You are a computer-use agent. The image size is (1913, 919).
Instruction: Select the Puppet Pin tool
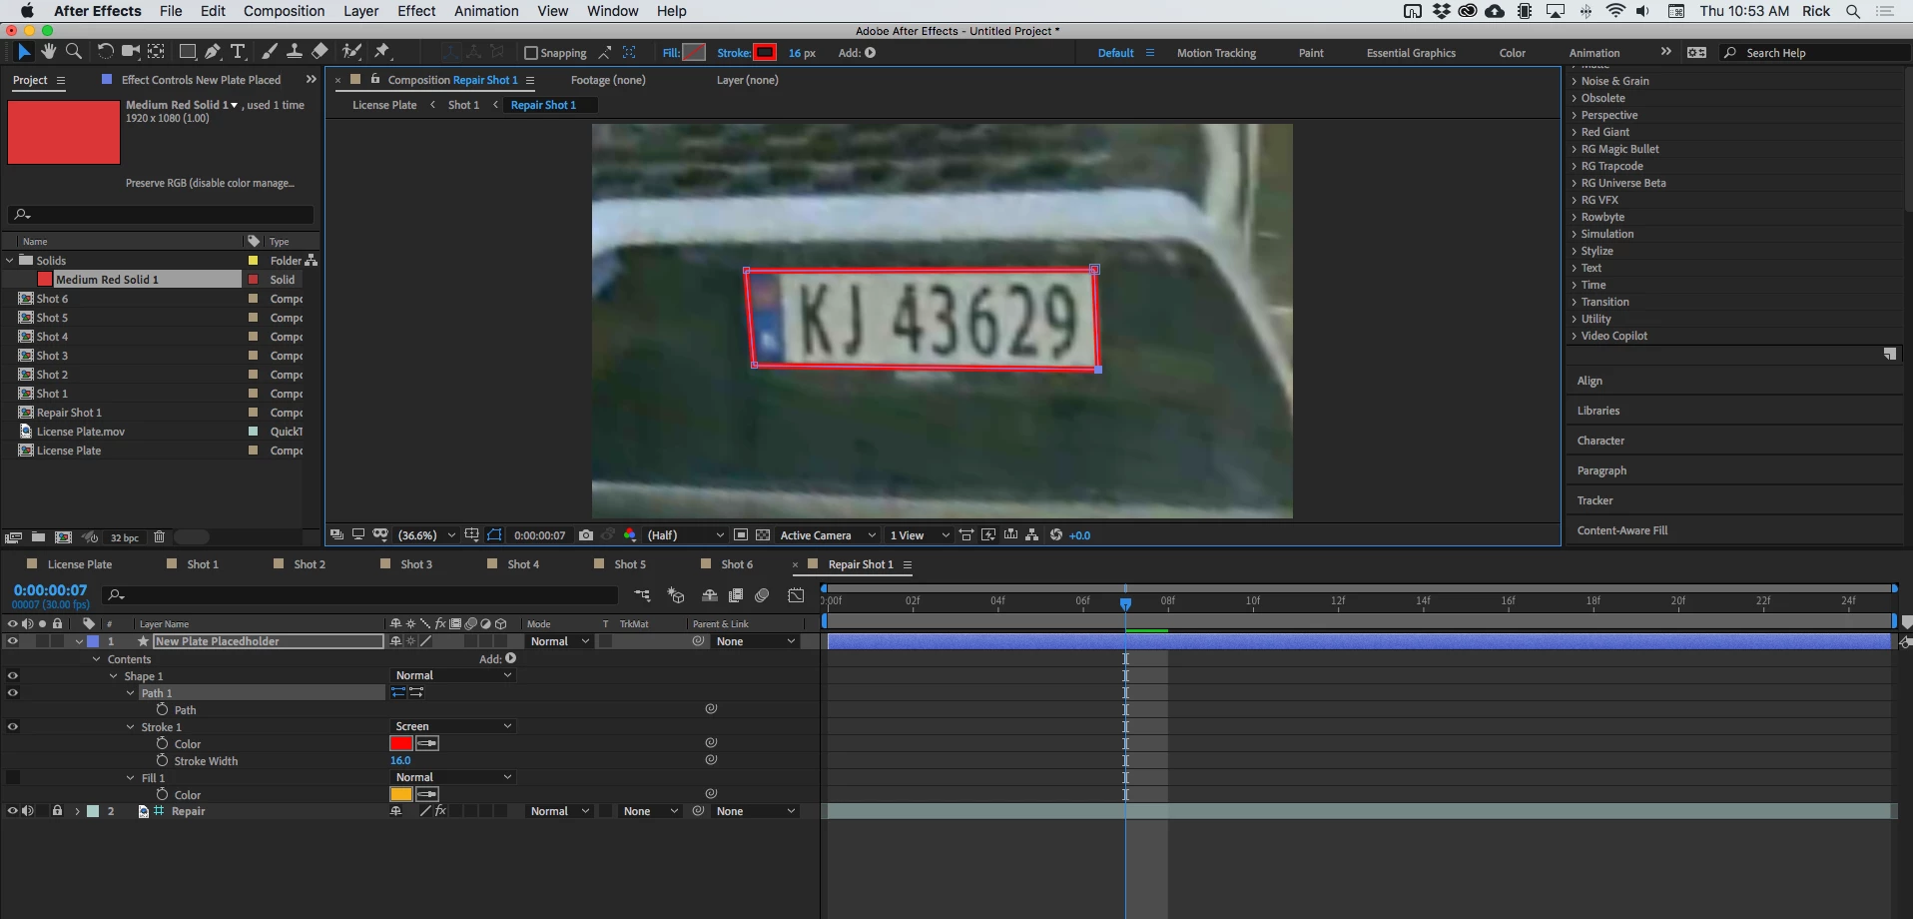[x=382, y=52]
